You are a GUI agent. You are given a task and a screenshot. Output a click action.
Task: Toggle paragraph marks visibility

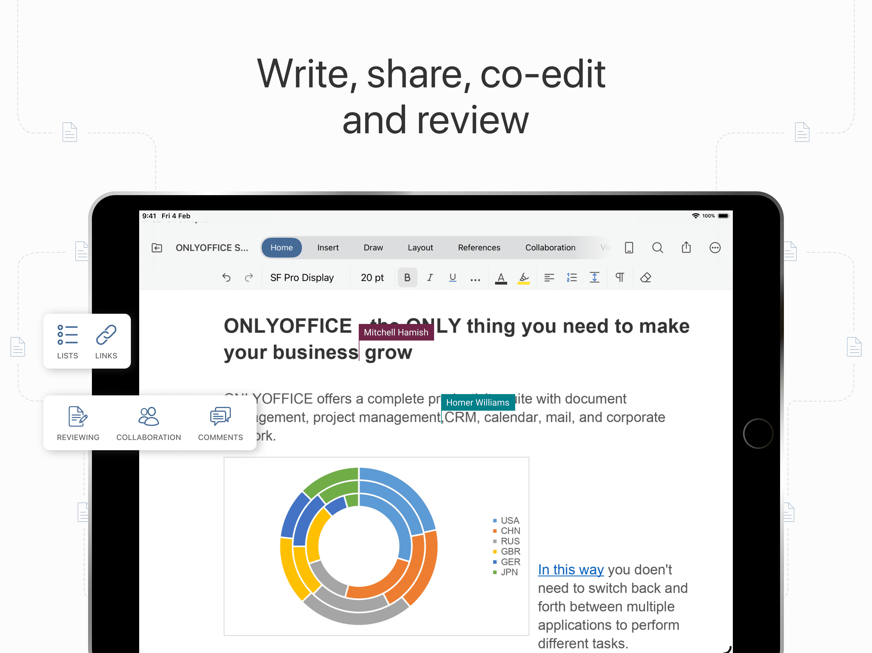(x=620, y=277)
